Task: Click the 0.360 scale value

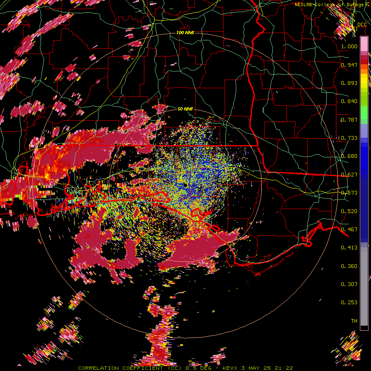Action: point(349,266)
